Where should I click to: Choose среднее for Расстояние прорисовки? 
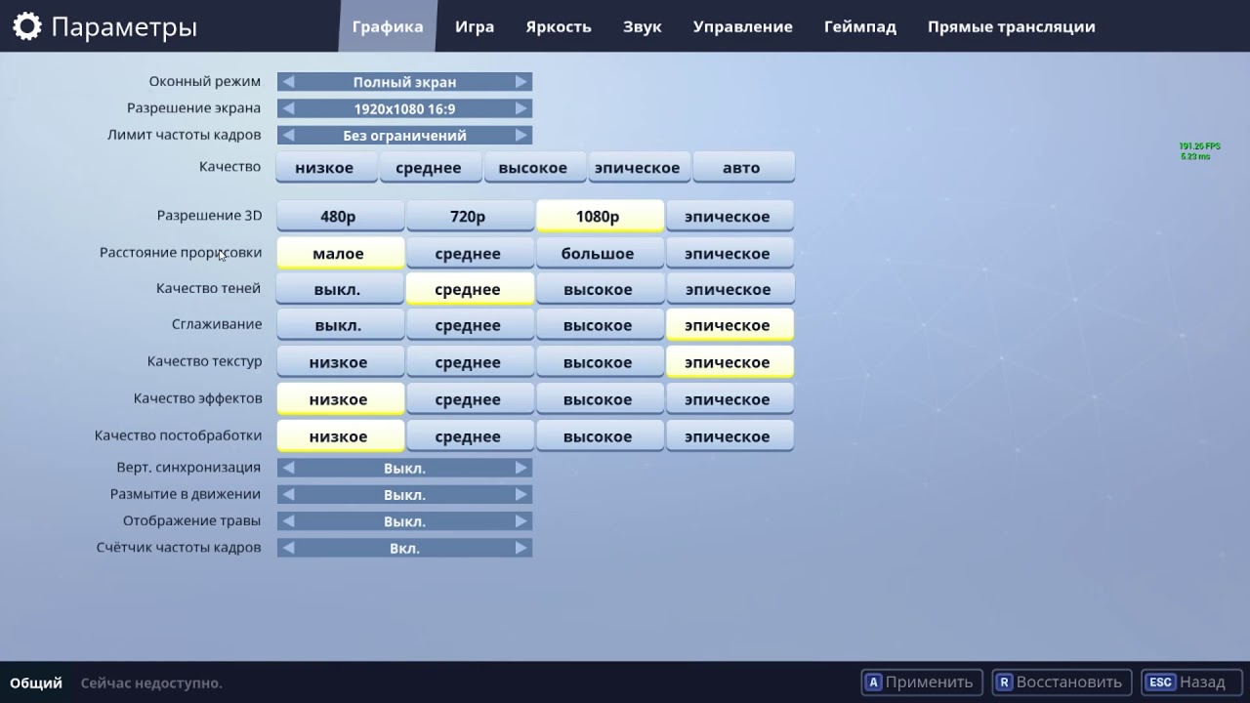469,253
